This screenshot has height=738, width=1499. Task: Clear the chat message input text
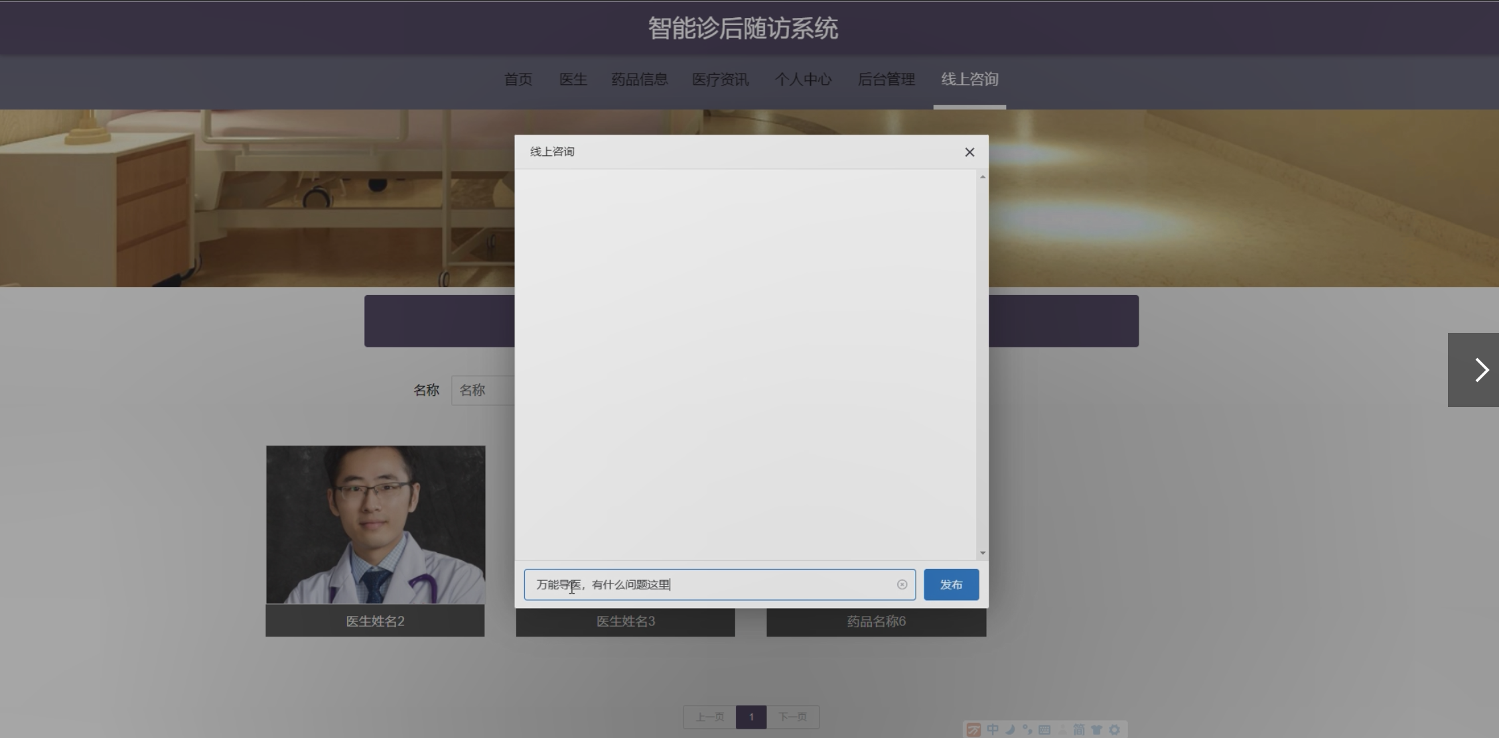tap(902, 584)
